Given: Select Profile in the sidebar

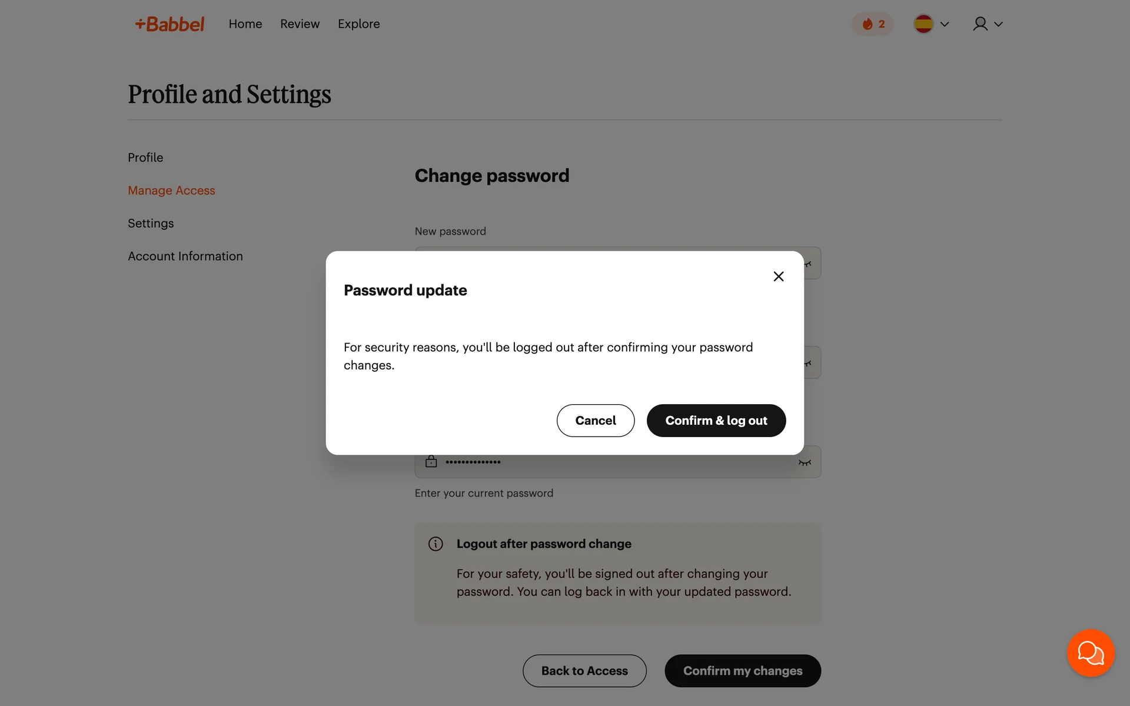Looking at the screenshot, I should click(x=145, y=158).
